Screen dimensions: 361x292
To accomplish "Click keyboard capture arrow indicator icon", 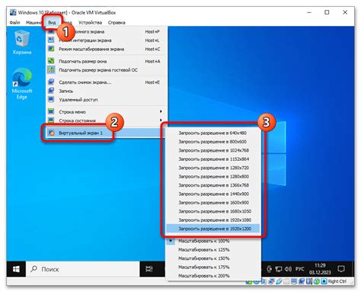I will pyautogui.click(x=324, y=281).
